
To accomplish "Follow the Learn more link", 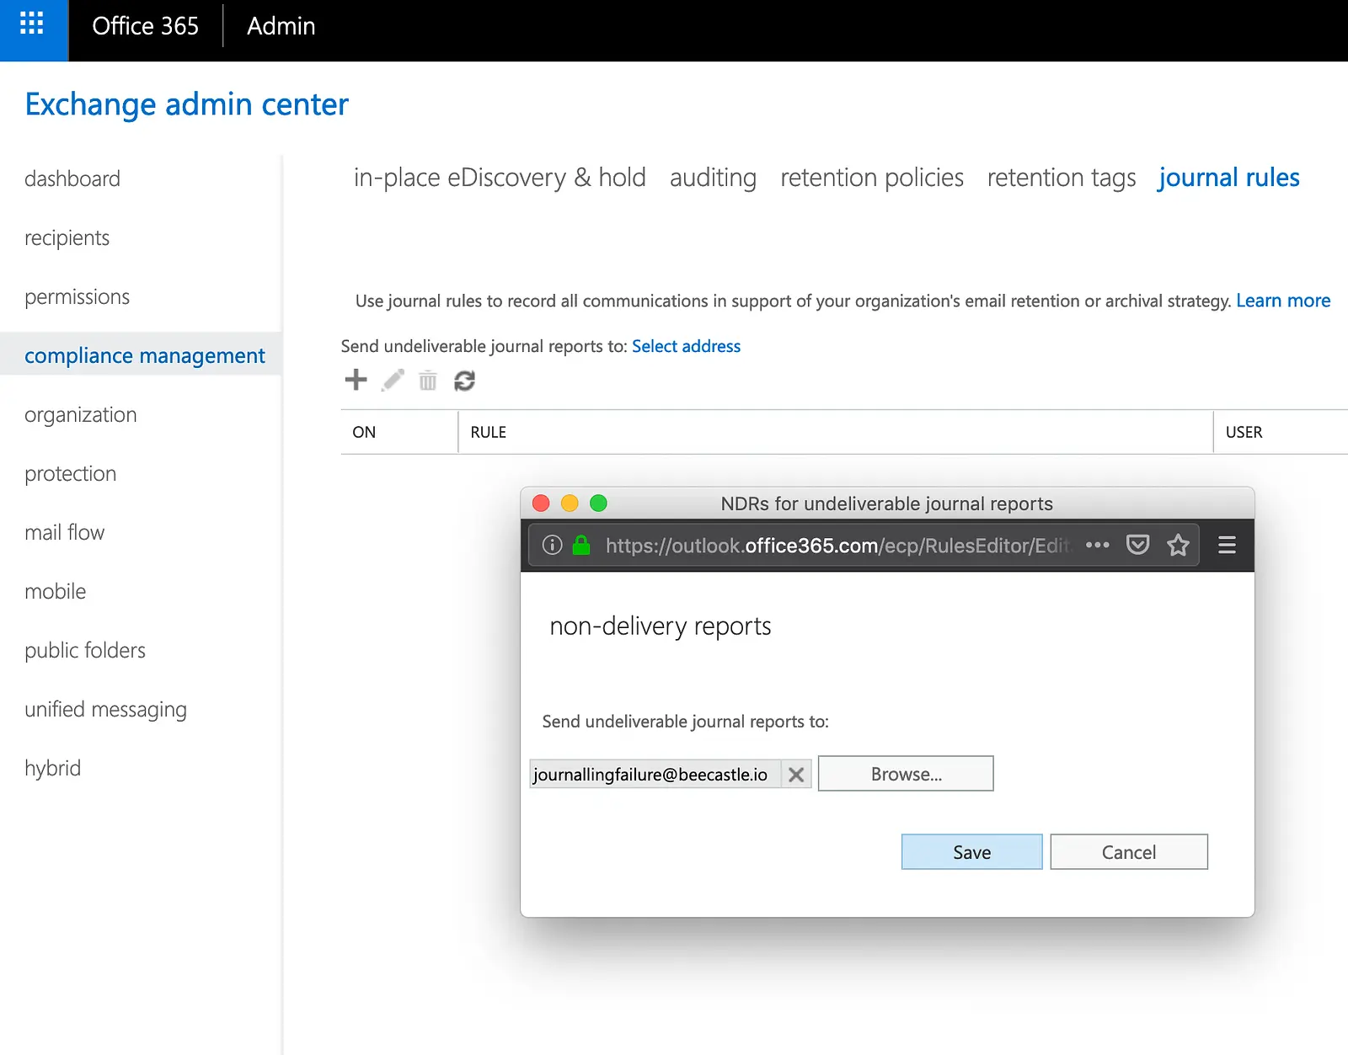I will 1283,301.
